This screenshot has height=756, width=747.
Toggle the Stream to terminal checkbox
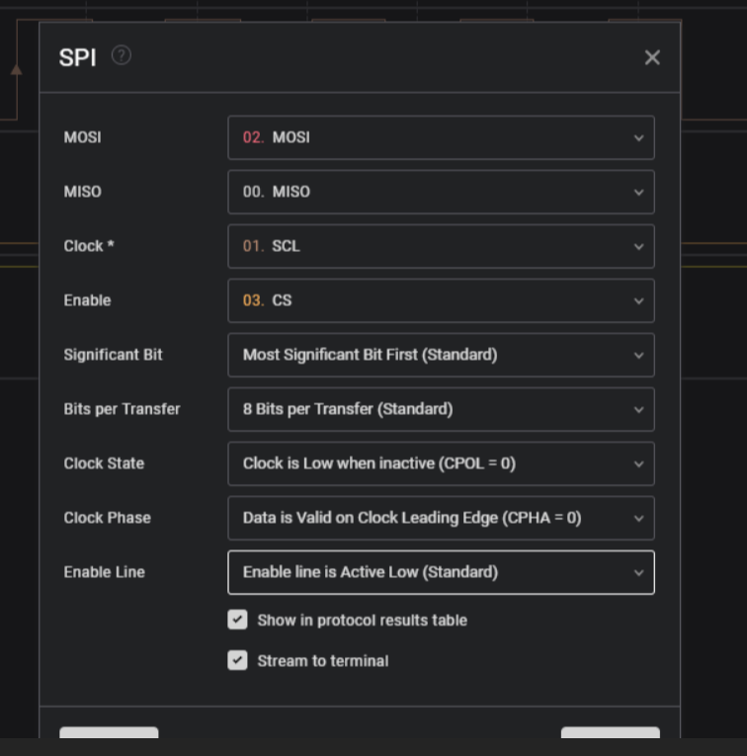click(237, 660)
